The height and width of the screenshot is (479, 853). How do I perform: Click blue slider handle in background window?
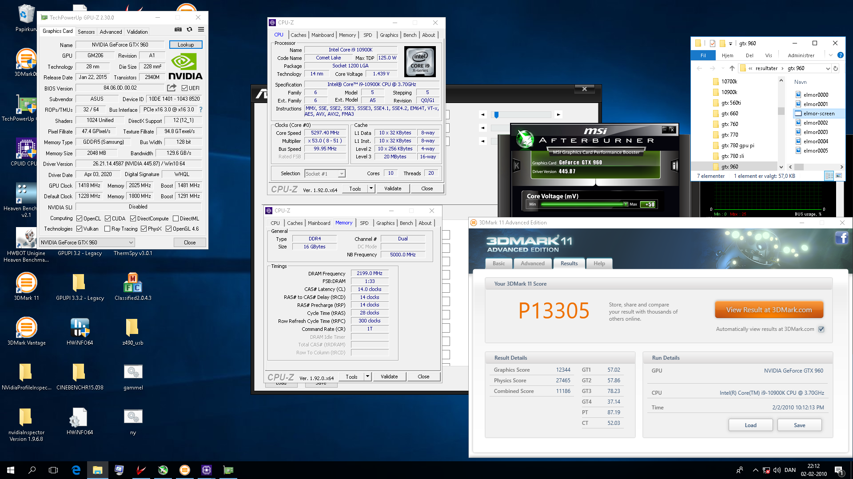(x=496, y=115)
